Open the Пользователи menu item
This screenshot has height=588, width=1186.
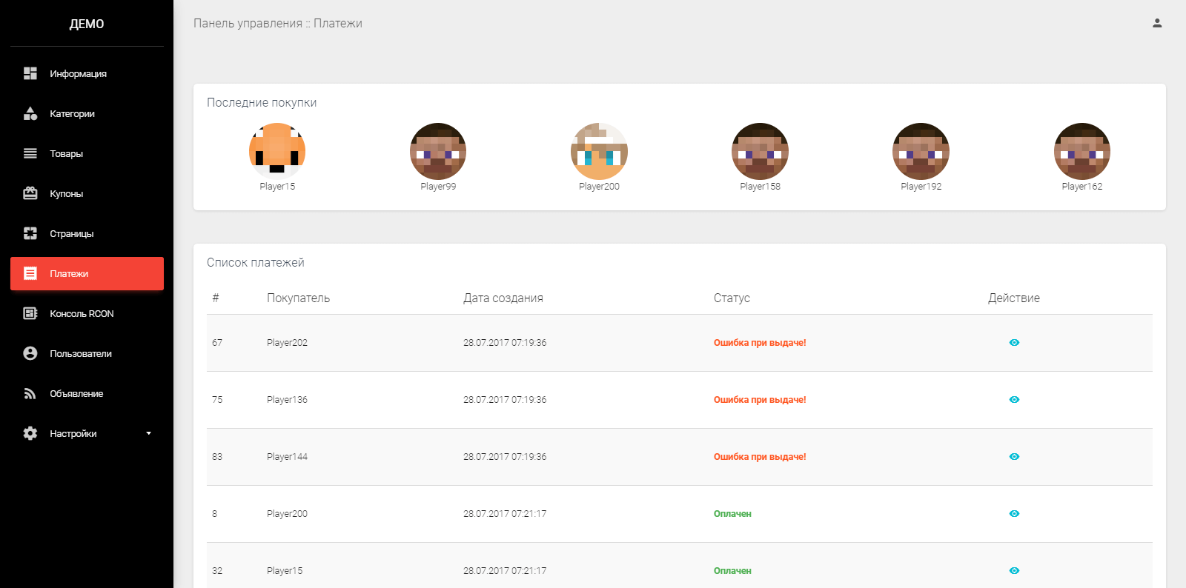pyautogui.click(x=87, y=353)
